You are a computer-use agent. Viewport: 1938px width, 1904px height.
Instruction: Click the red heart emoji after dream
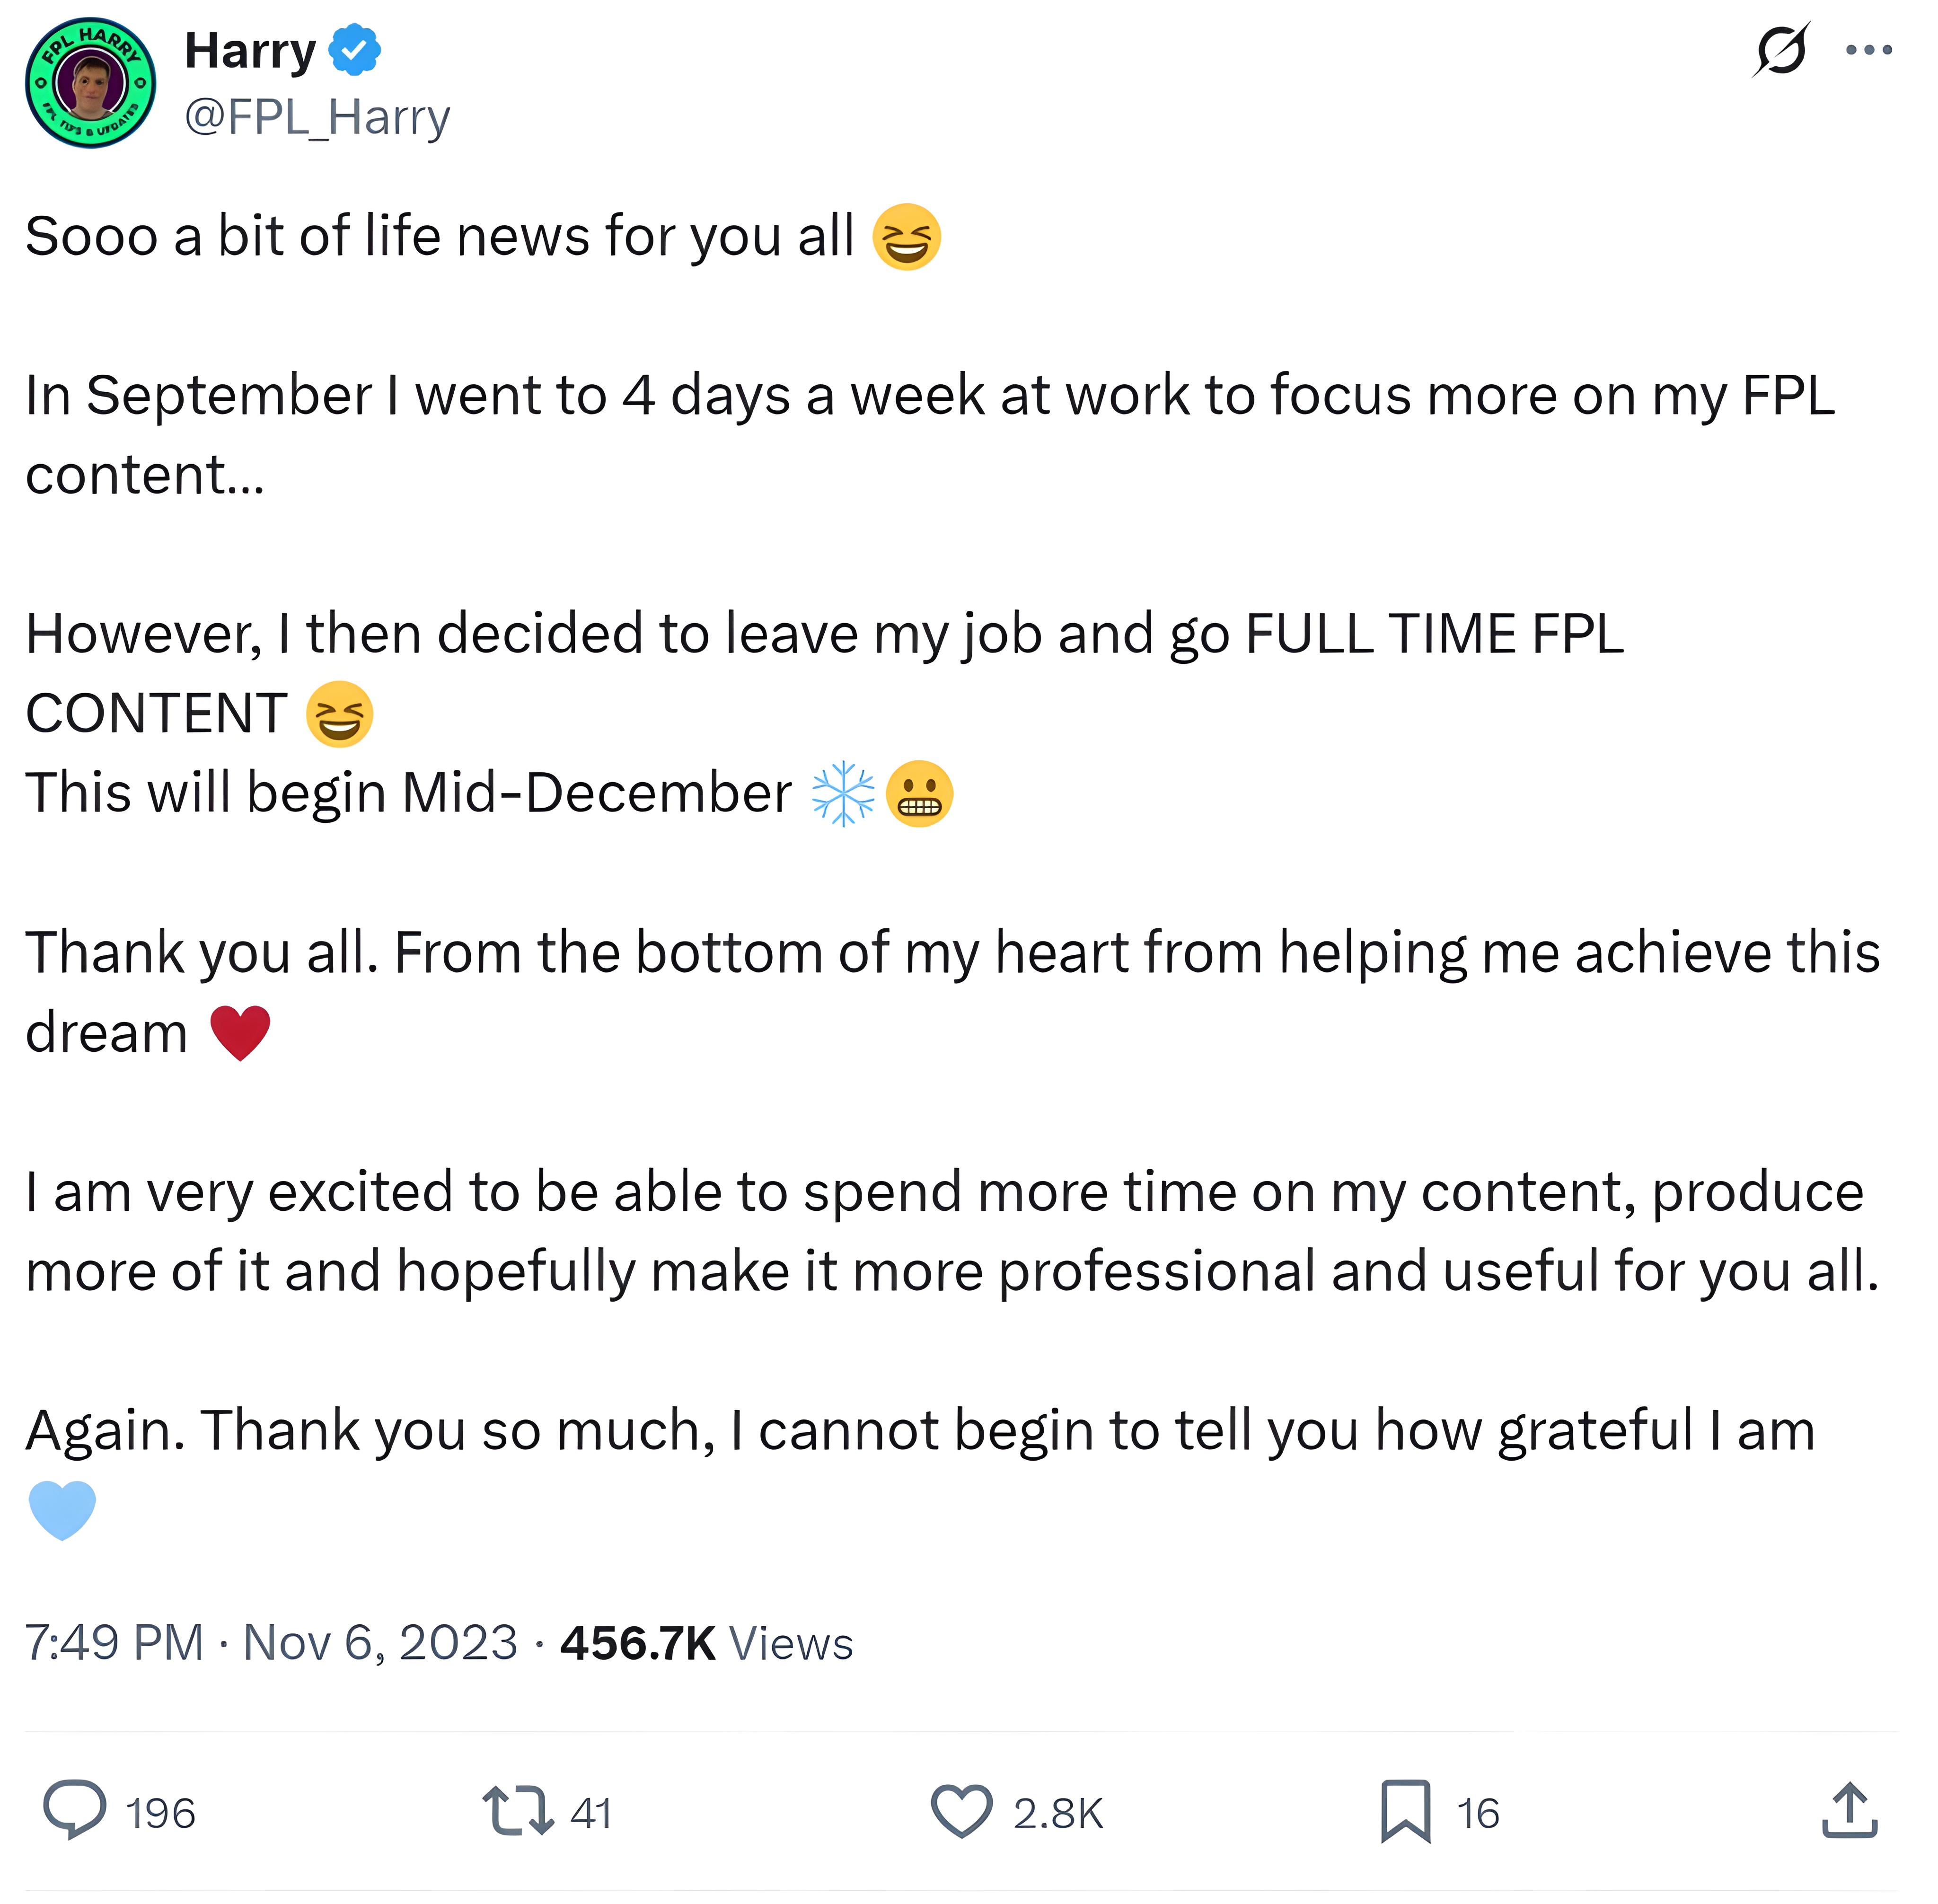(240, 1032)
